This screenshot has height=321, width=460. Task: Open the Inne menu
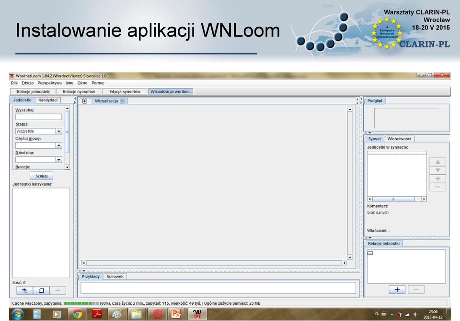point(69,83)
